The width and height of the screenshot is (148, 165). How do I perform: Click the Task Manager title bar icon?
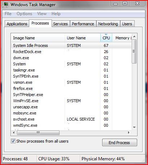(x=5, y=5)
